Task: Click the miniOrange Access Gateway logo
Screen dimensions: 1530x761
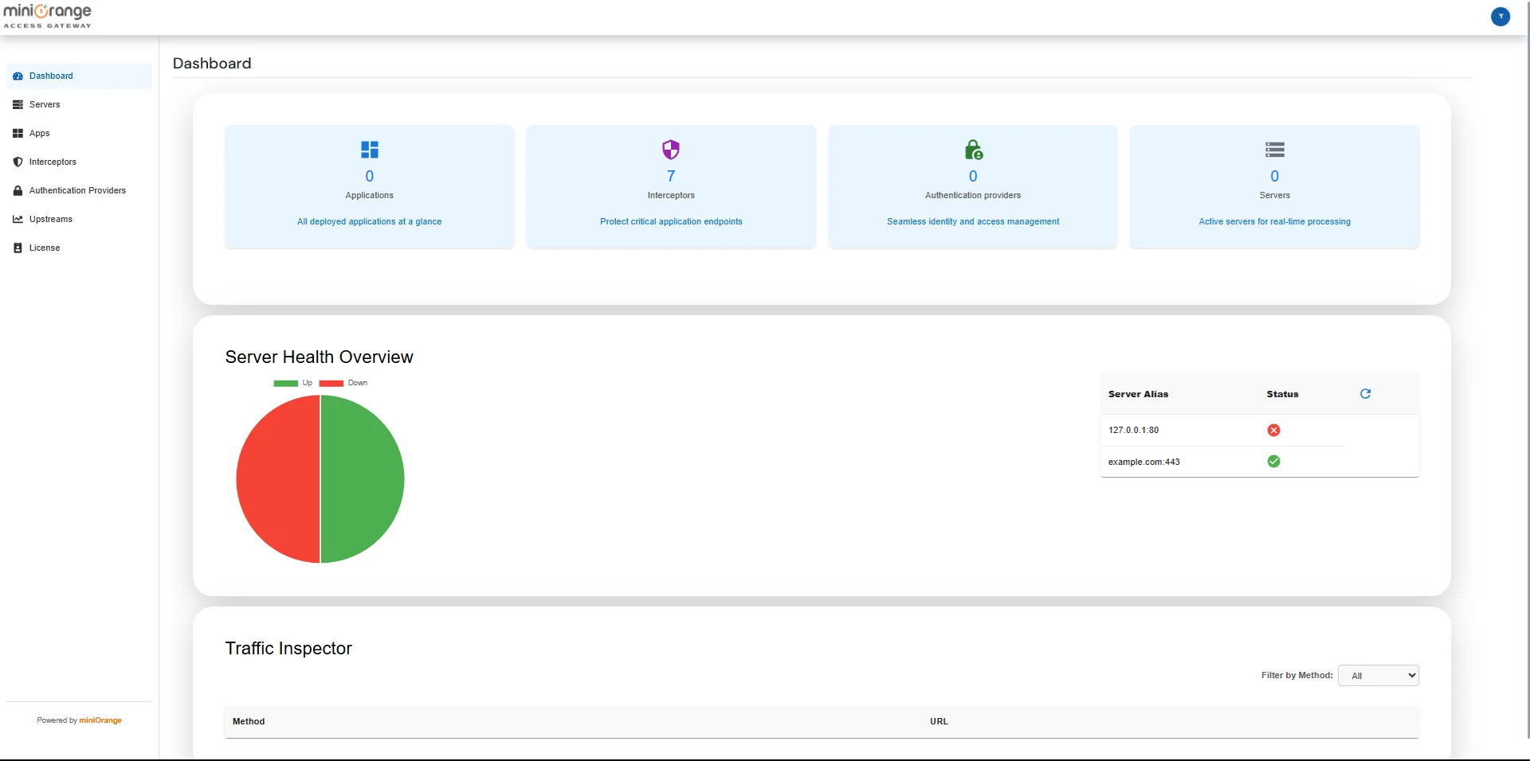Action: point(47,16)
